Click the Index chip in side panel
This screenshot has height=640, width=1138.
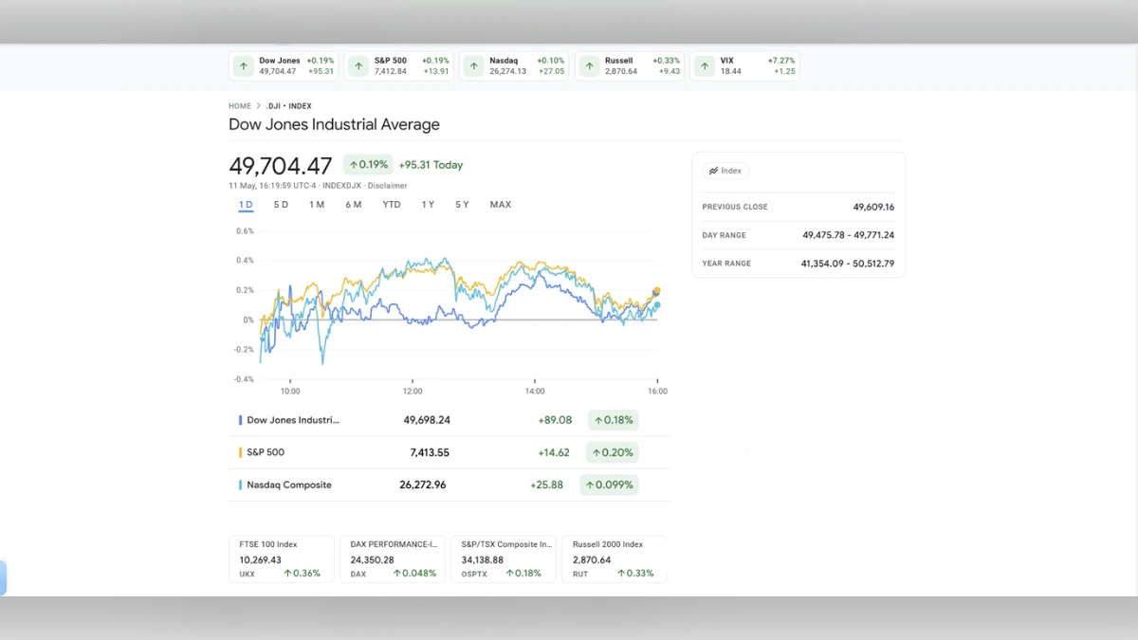point(726,171)
